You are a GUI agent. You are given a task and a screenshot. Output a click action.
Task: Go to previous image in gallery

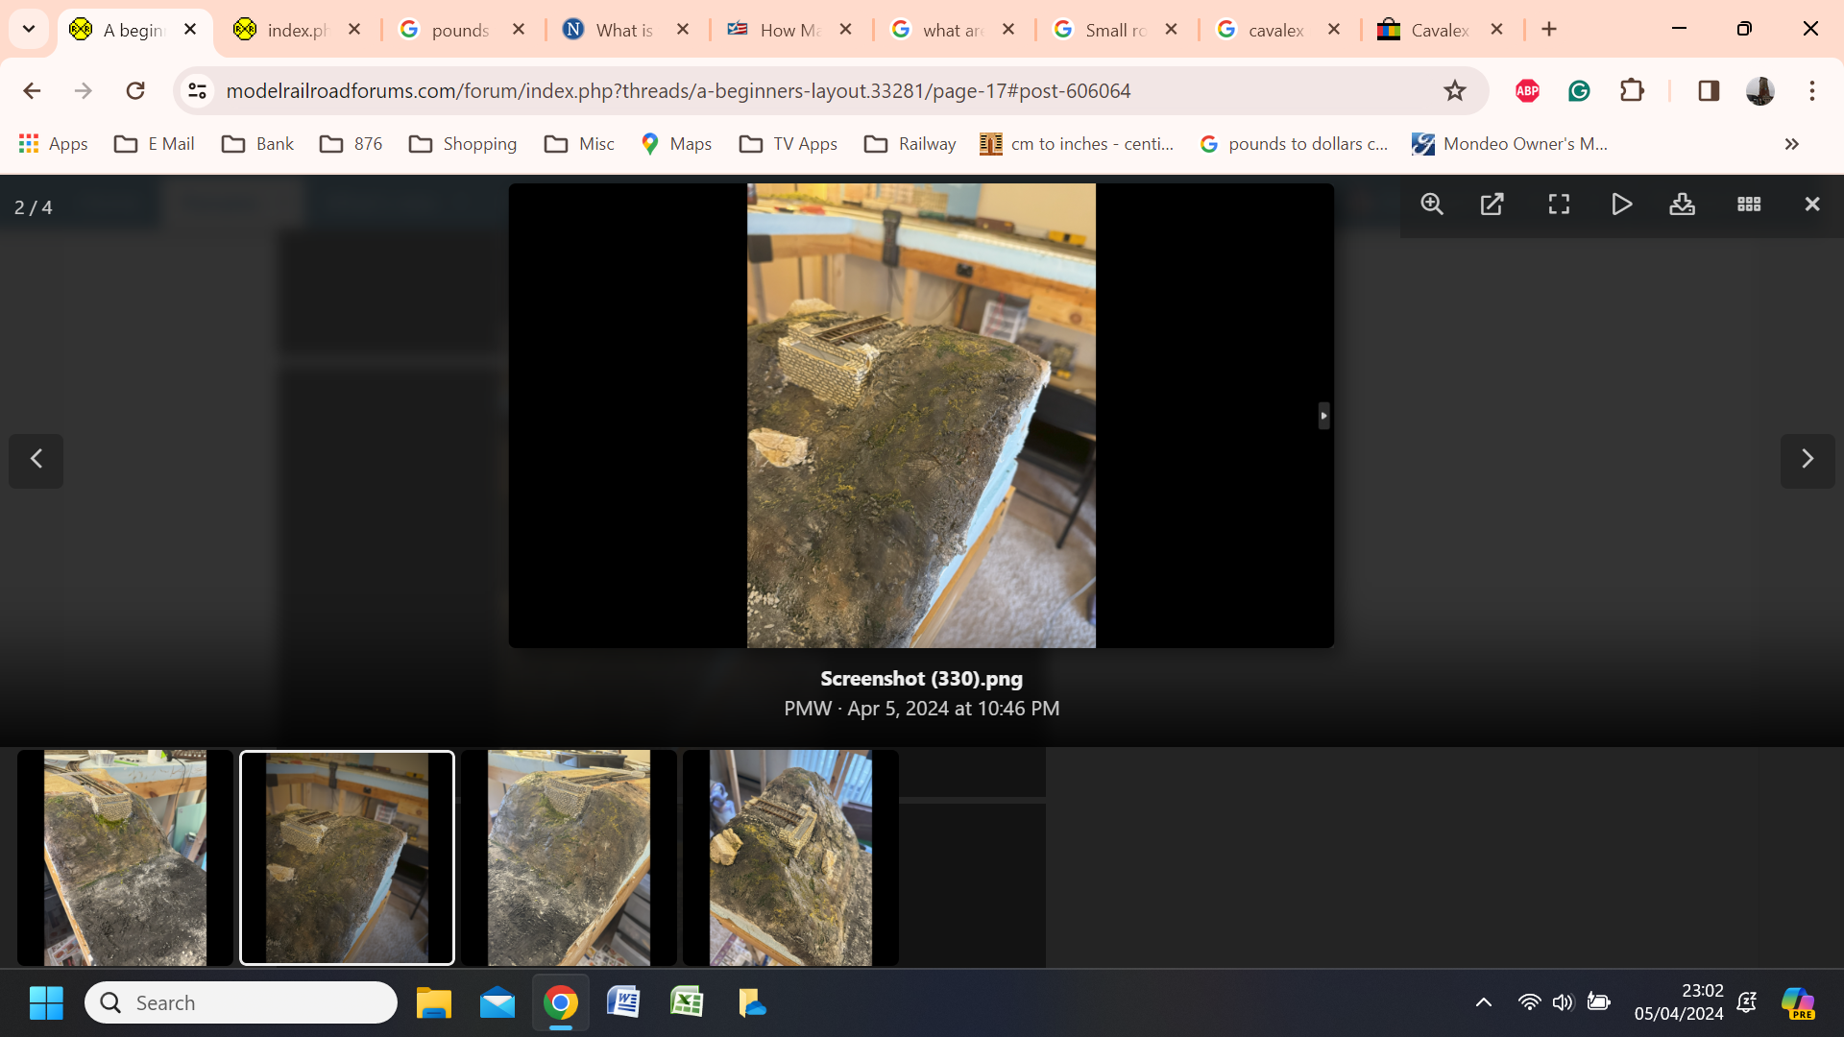coord(36,460)
